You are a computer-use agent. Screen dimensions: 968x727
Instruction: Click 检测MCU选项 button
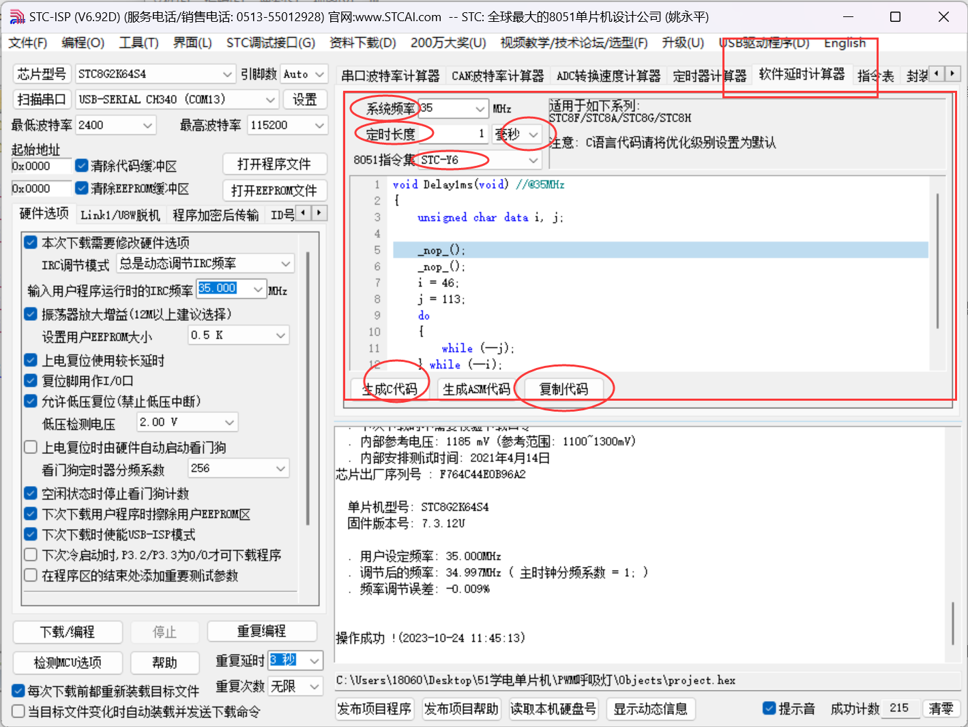tap(68, 662)
